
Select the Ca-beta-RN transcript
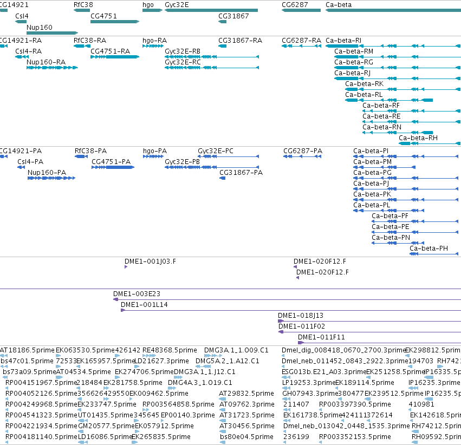398,133
